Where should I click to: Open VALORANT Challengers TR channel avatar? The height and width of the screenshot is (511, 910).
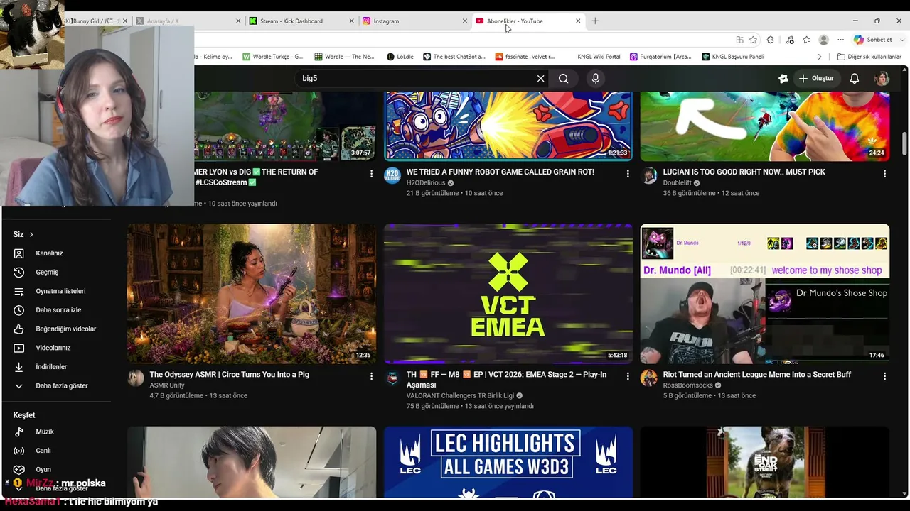pos(392,378)
